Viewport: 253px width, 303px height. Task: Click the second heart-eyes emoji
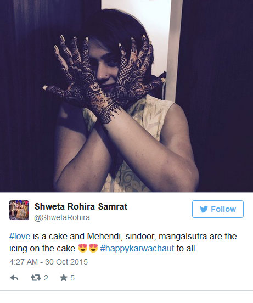(x=93, y=248)
